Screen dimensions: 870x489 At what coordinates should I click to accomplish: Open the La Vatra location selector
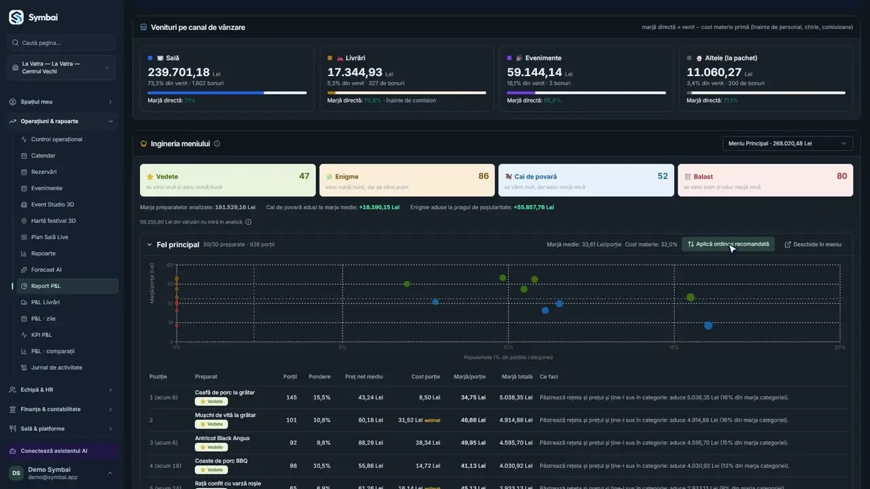[x=61, y=68]
